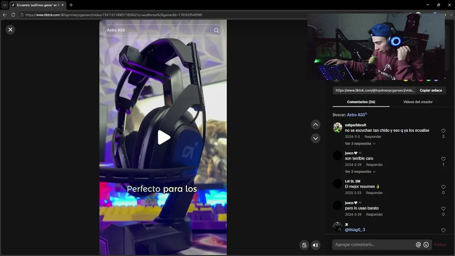Screen dimensions: 455x256
Task: Toggle the mini-player icon beside the speaker
Action: [304, 245]
